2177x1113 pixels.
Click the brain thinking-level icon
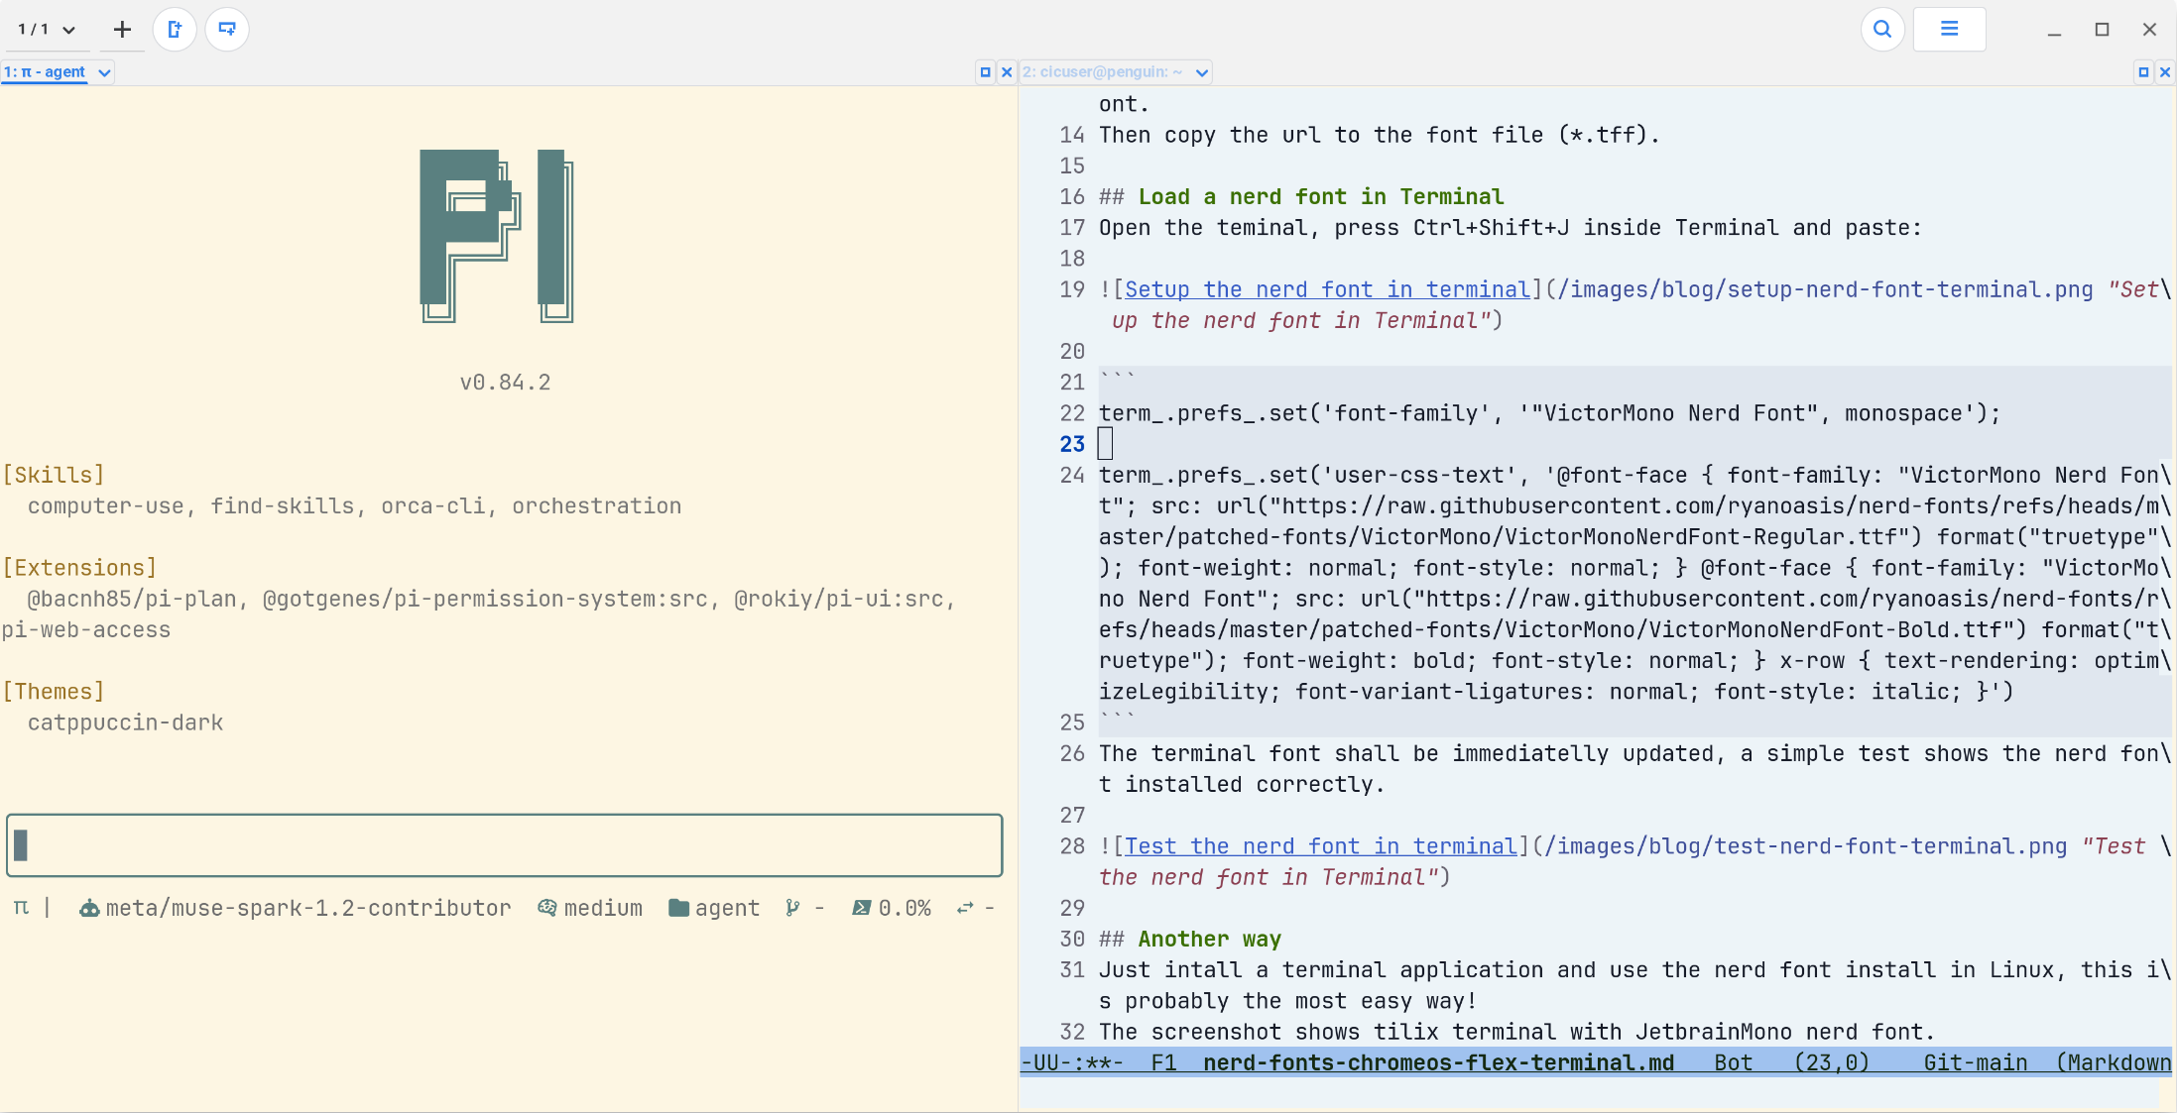[x=546, y=908]
